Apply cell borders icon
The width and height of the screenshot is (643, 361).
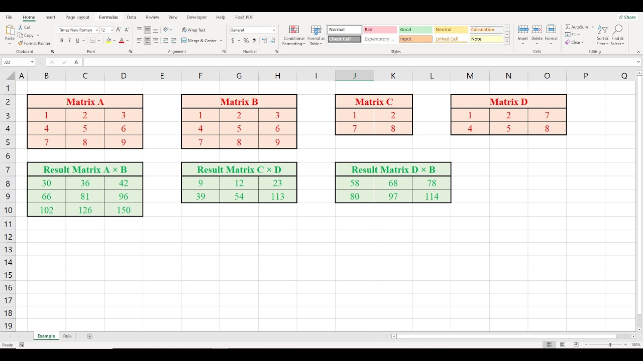tap(93, 41)
